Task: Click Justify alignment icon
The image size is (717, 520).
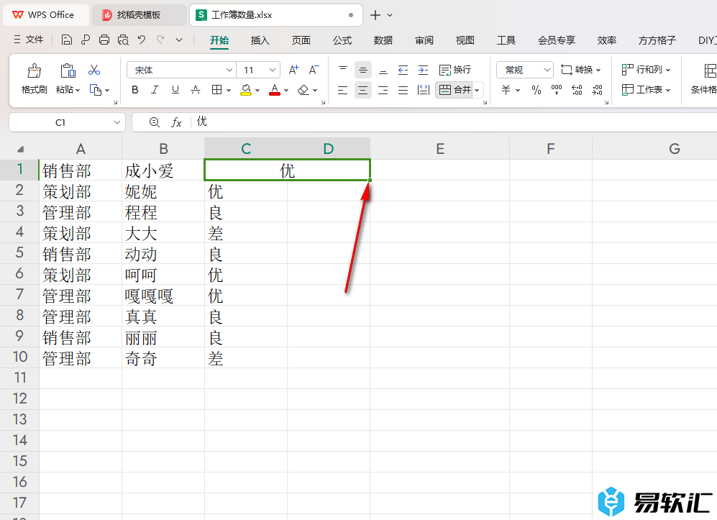Action: click(403, 90)
